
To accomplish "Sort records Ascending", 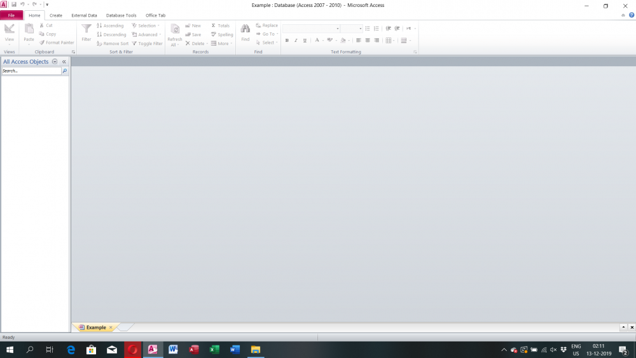I will click(110, 25).
